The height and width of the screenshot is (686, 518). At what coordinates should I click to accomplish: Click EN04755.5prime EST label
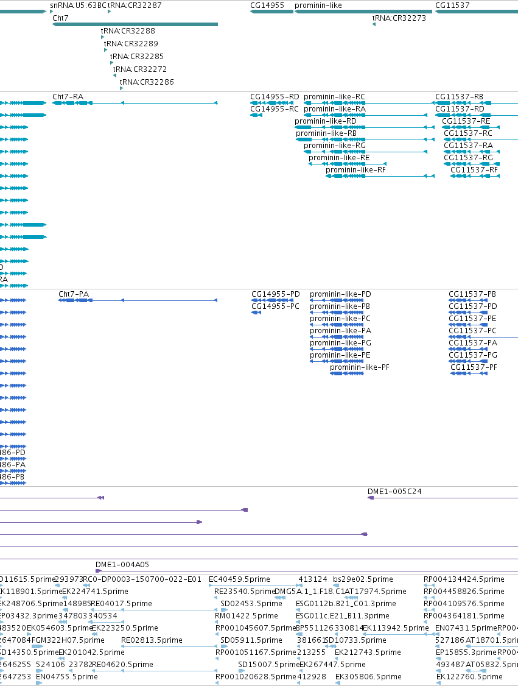click(67, 677)
